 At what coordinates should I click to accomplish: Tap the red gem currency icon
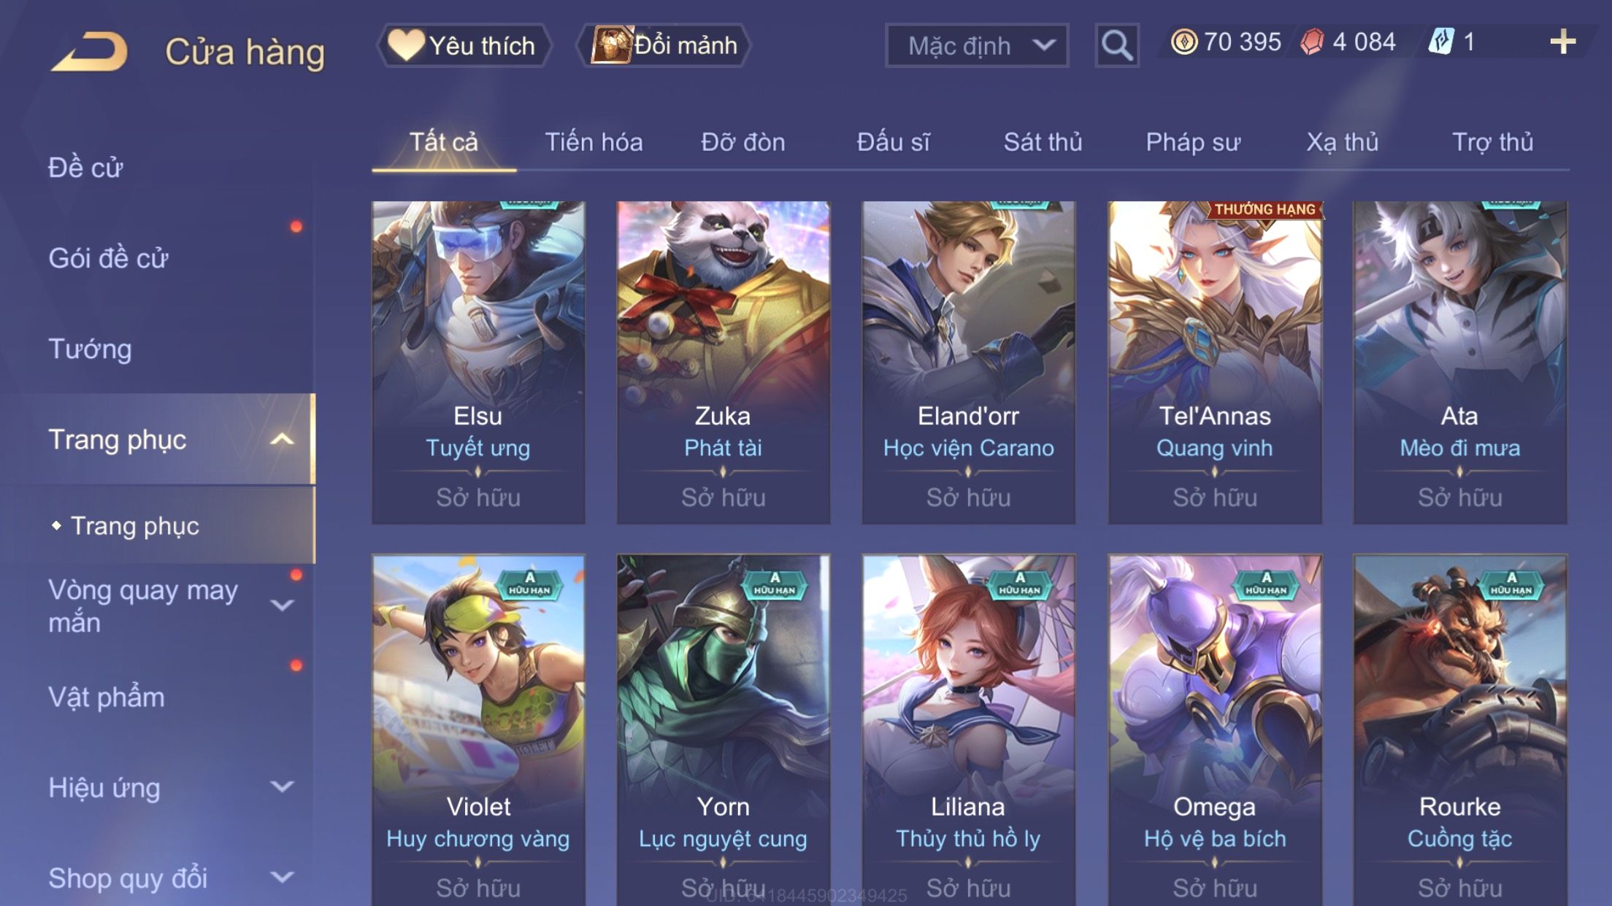point(1312,42)
